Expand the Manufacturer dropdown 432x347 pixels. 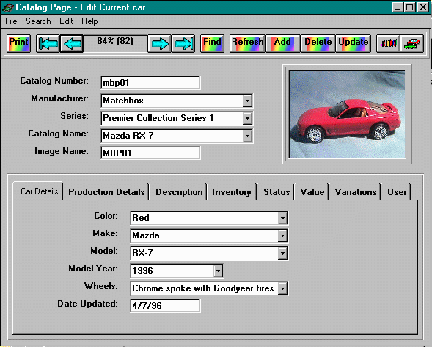(247, 101)
